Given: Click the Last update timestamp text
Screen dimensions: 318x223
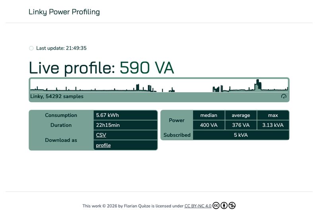Looking at the screenshot, I should pyautogui.click(x=61, y=48).
